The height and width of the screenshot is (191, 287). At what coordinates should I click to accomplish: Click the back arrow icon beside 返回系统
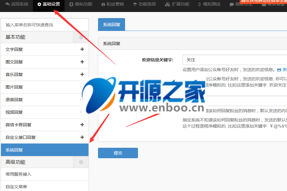(x=7, y=4)
